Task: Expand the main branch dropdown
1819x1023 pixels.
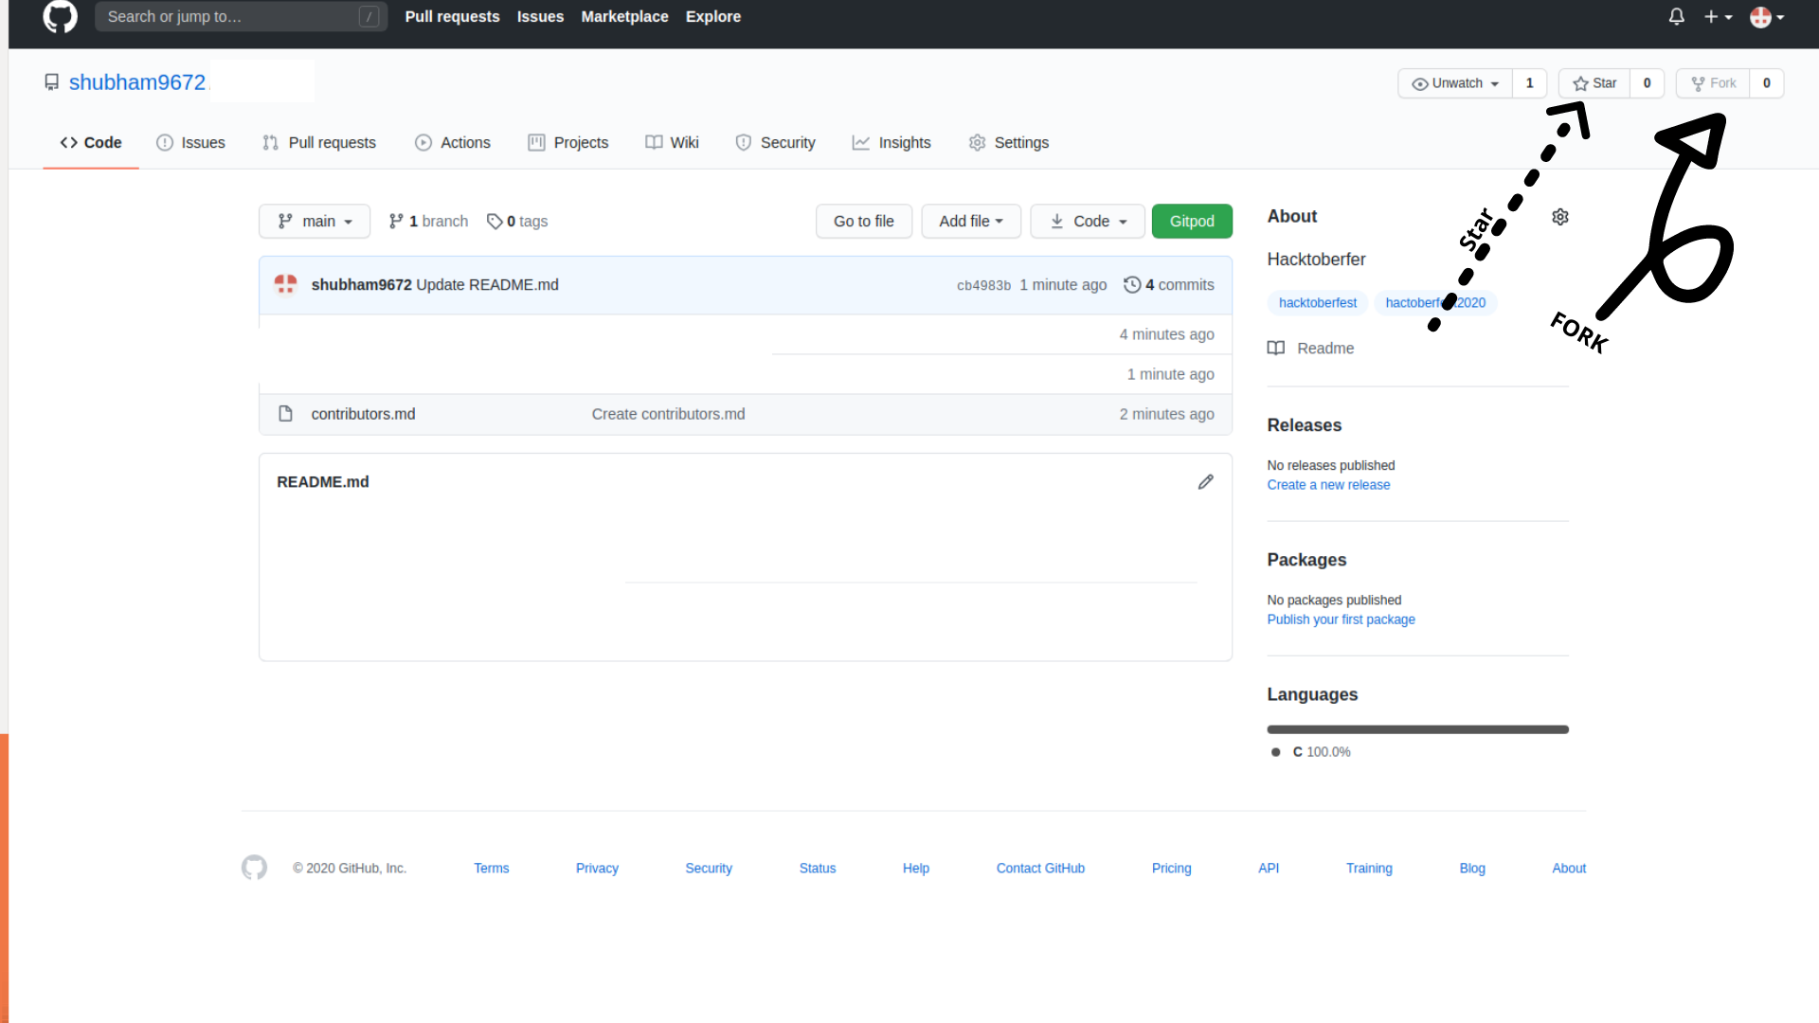Action: click(x=315, y=221)
